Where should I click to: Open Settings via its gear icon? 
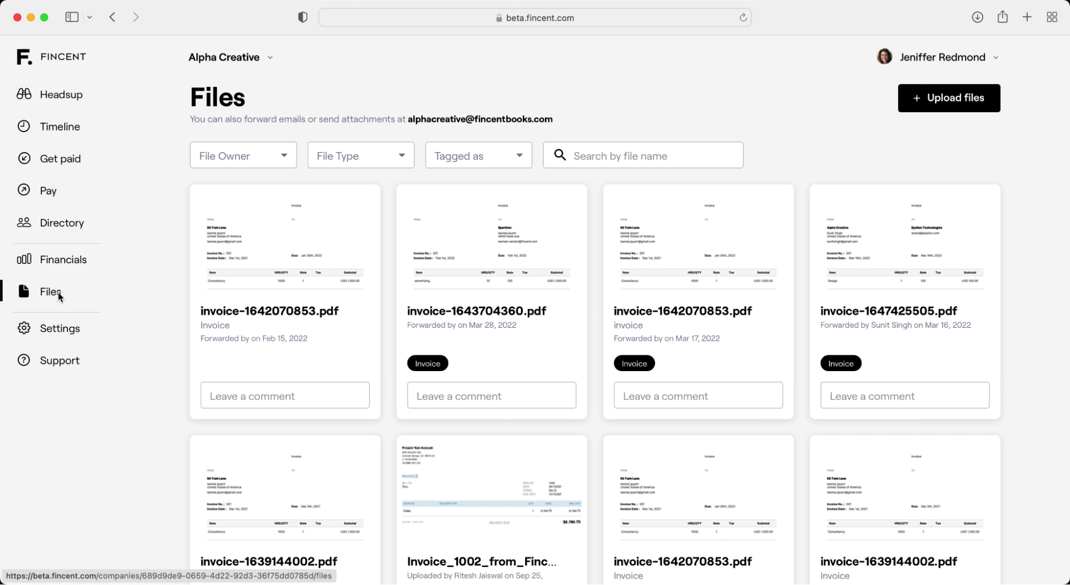[x=24, y=328]
